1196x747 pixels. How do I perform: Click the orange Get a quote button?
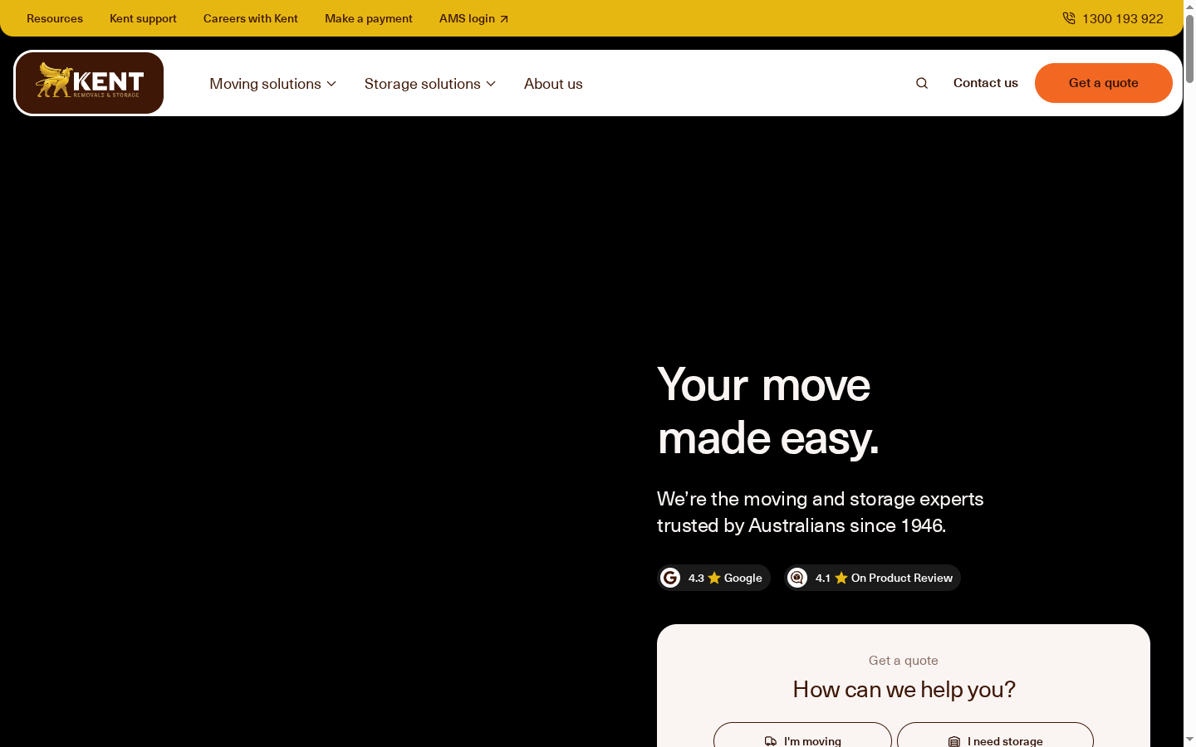(1104, 83)
